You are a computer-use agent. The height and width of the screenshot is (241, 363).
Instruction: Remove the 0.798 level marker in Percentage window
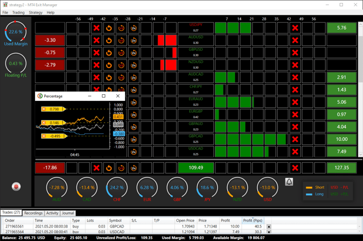tap(44, 109)
